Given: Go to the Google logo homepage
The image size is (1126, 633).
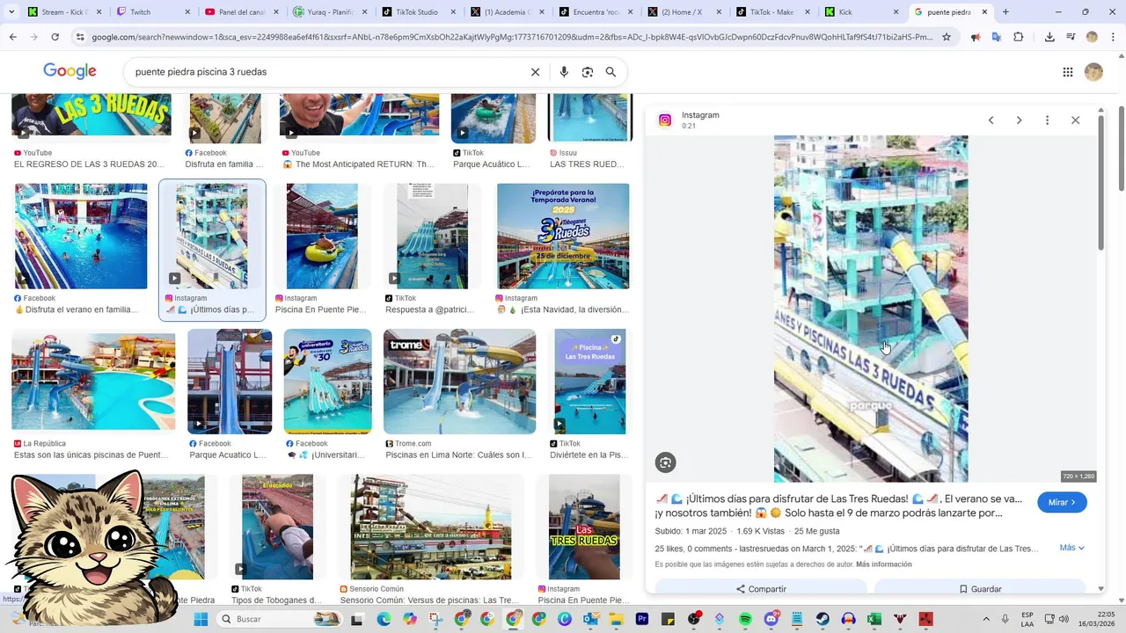Looking at the screenshot, I should [69, 72].
